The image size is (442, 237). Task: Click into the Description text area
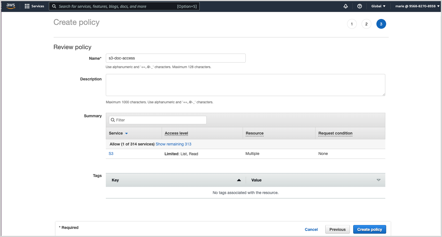pos(245,85)
